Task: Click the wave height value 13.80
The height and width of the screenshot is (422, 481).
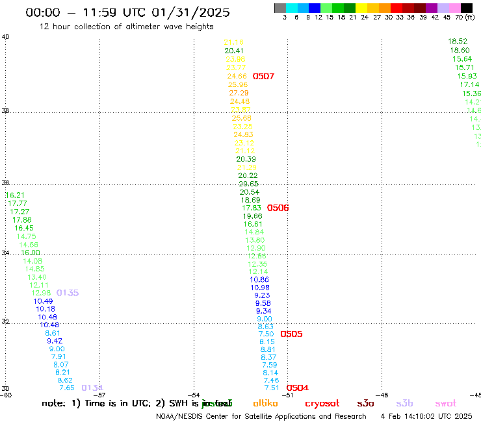Action: coord(255,241)
